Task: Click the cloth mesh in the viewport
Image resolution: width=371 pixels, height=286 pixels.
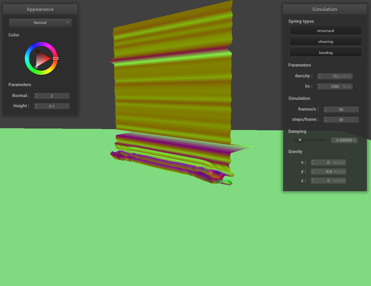Action: [x=173, y=88]
